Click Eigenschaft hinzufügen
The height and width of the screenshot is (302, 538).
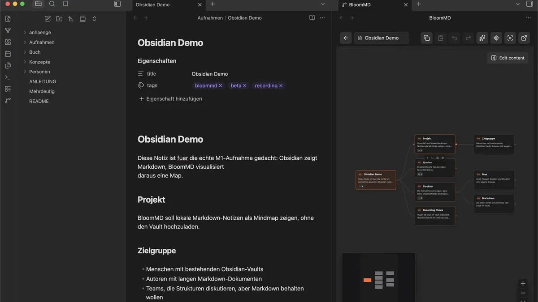coord(170,98)
